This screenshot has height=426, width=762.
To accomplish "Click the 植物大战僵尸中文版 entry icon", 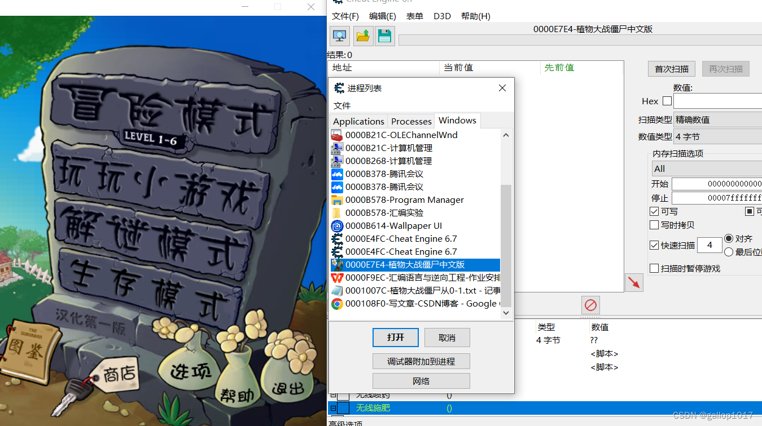I will tap(337, 265).
